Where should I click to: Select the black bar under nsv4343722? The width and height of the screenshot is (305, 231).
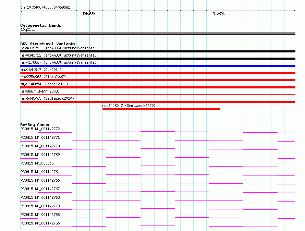tap(158, 59)
